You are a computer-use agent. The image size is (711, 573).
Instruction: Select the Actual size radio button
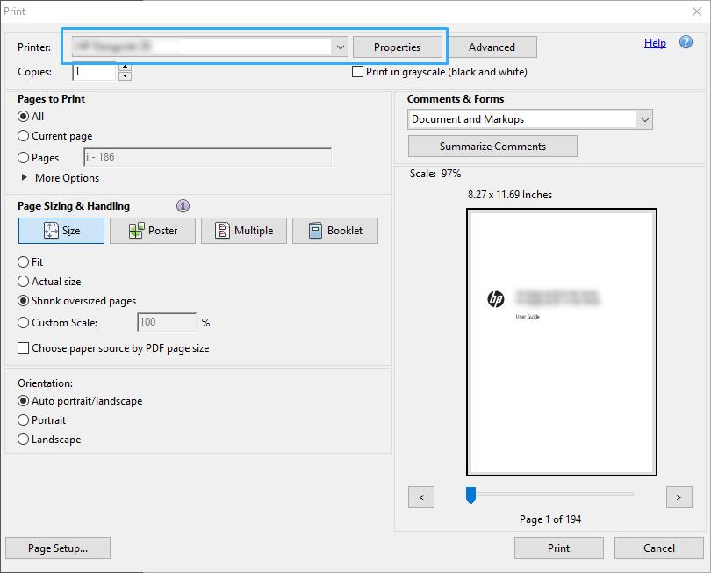[23, 282]
